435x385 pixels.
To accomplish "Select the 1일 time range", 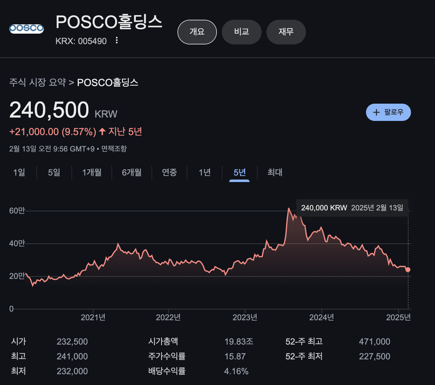I will click(19, 172).
